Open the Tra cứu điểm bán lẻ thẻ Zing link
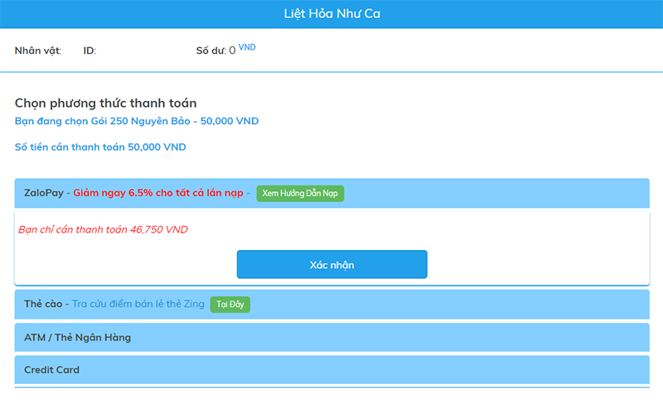 138,304
